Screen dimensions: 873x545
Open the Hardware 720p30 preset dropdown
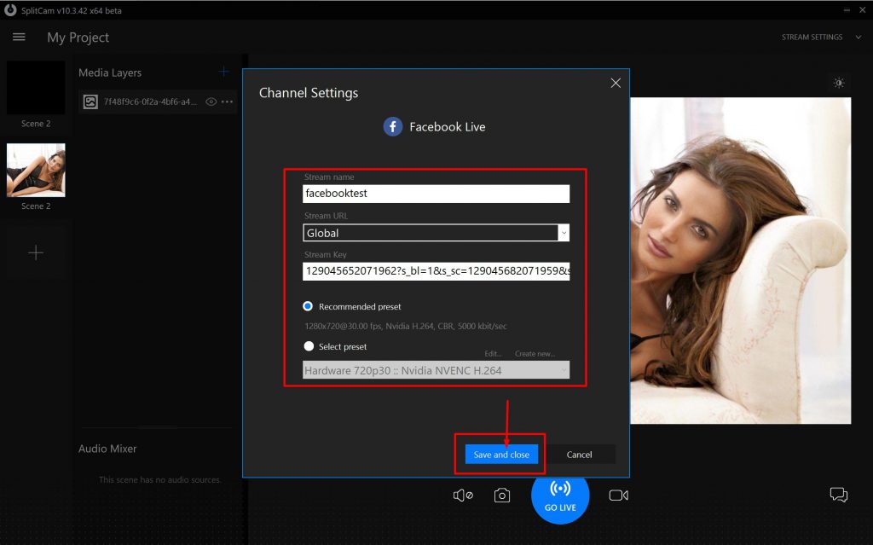tap(436, 370)
